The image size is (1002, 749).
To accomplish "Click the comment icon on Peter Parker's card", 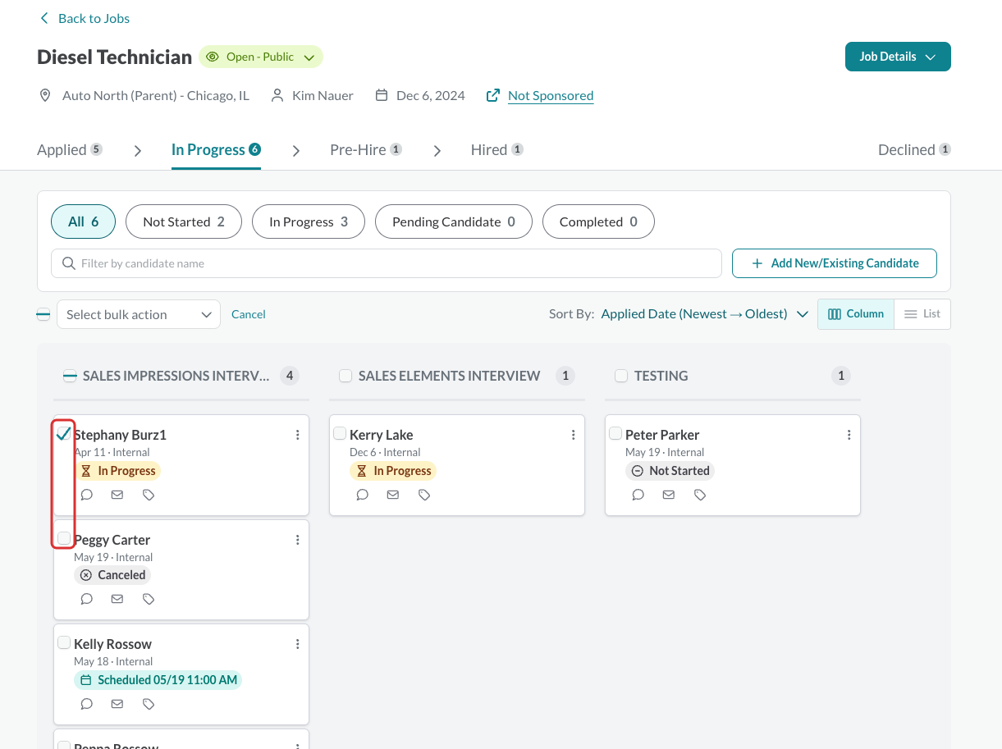I will click(x=638, y=495).
